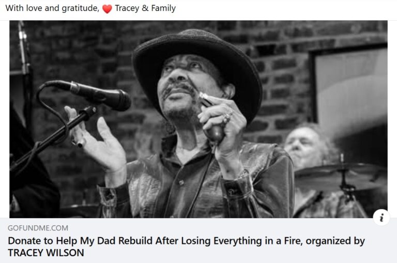Open the GoFundMe fundraiser headline link
The image size is (397, 263).
coord(186,241)
